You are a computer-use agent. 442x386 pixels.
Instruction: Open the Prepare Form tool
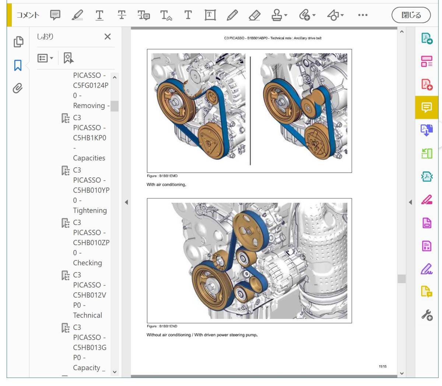[x=427, y=246]
